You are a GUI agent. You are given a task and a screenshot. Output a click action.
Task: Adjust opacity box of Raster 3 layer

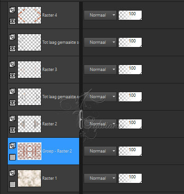click(x=130, y=70)
